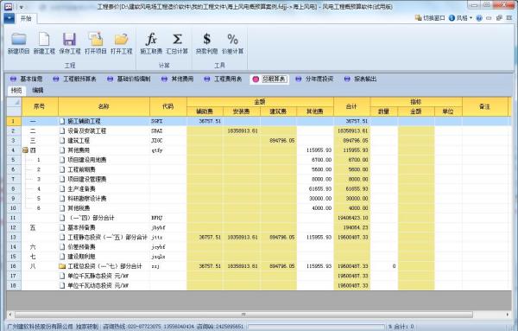Viewport: 518px width, 331px height.
Task: Open the % 价差计算 tool
Action: 232,39
